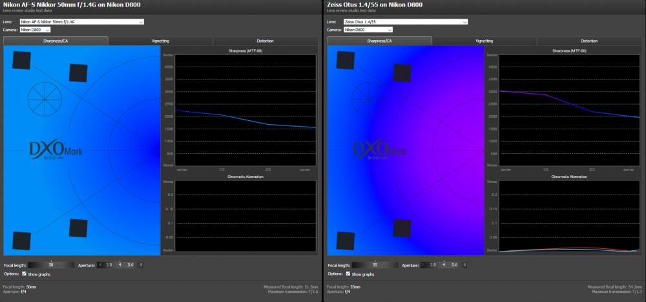Set aperture to 5.6 in Nikkor panel
The height and width of the screenshot is (302, 646).
[x=130, y=265]
